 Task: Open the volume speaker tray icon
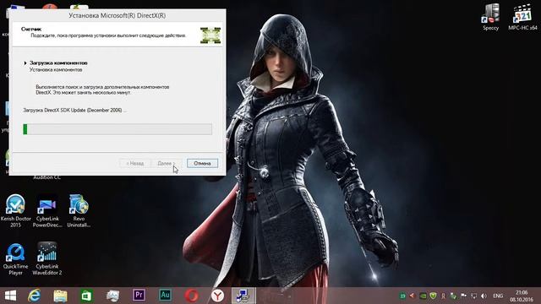(x=484, y=296)
